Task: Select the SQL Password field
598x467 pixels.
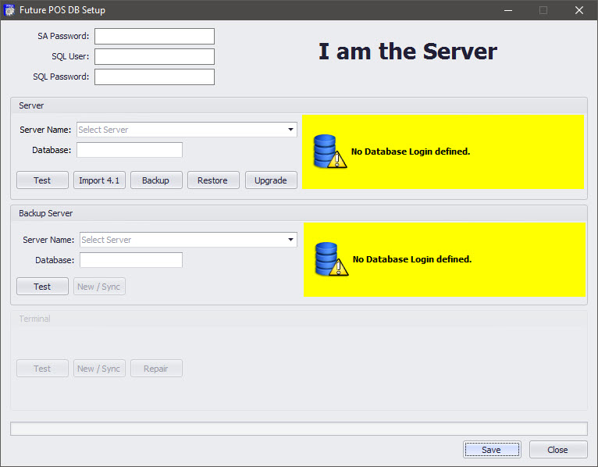Action: pyautogui.click(x=154, y=77)
